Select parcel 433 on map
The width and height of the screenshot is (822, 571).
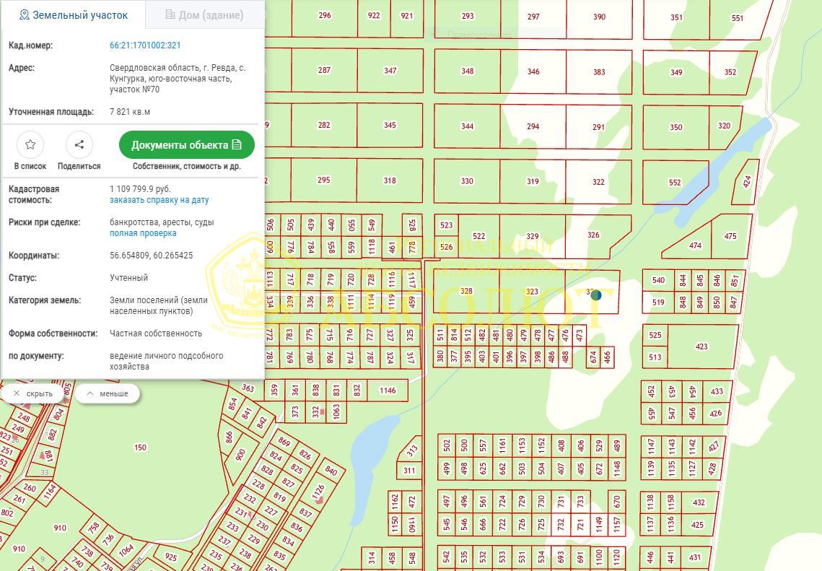click(x=717, y=391)
